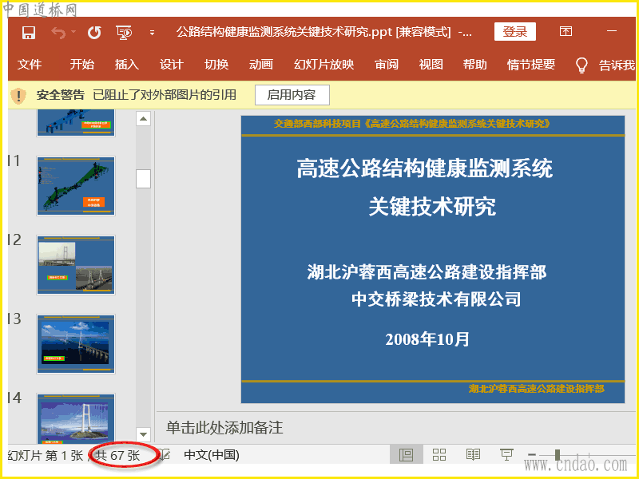Click the spell check status icon

[165, 454]
